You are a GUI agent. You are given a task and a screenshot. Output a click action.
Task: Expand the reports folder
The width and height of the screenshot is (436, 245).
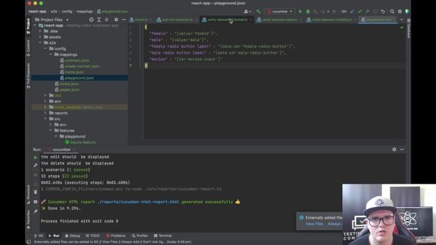[46, 113]
